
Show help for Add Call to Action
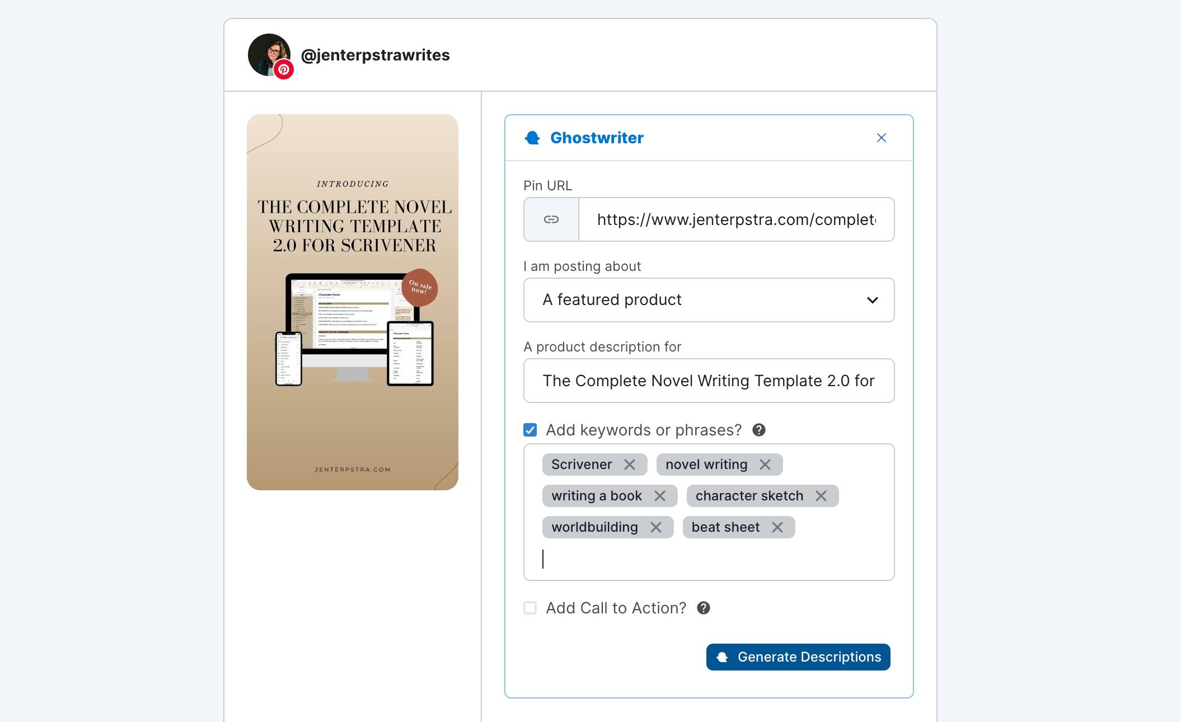[x=704, y=608]
